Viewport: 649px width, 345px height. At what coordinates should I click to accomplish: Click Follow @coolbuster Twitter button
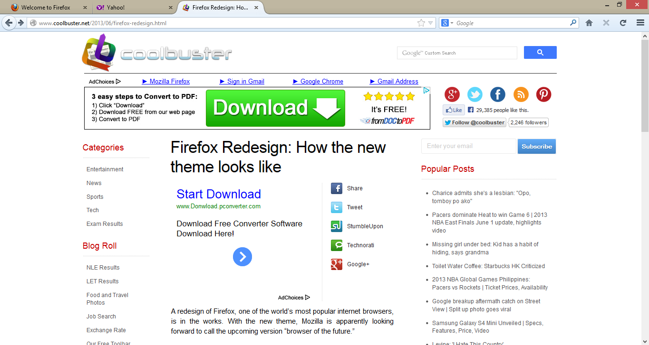point(474,122)
